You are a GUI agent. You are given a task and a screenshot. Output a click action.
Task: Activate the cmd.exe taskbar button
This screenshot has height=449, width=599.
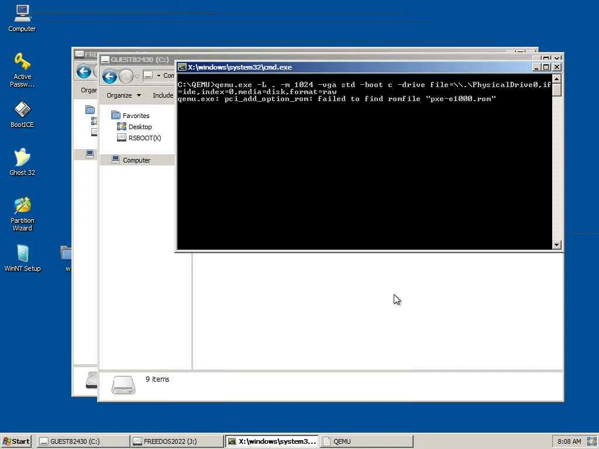pyautogui.click(x=271, y=441)
